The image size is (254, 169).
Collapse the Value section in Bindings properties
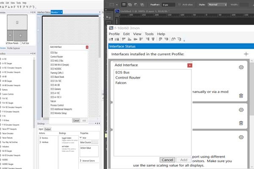pos(81,138)
